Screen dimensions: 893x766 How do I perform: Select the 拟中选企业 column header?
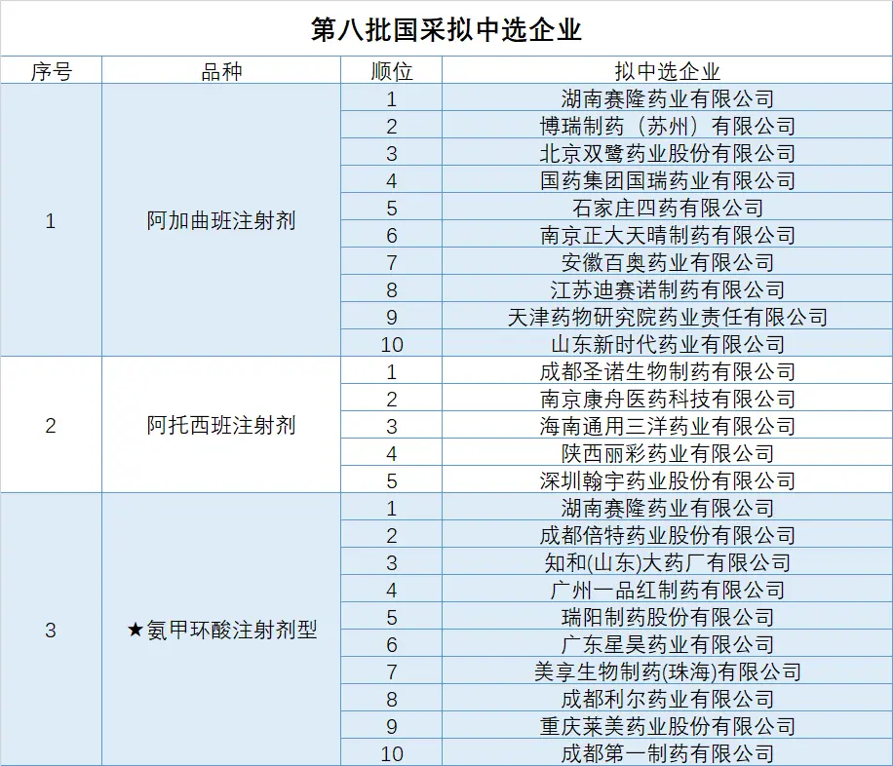click(668, 72)
